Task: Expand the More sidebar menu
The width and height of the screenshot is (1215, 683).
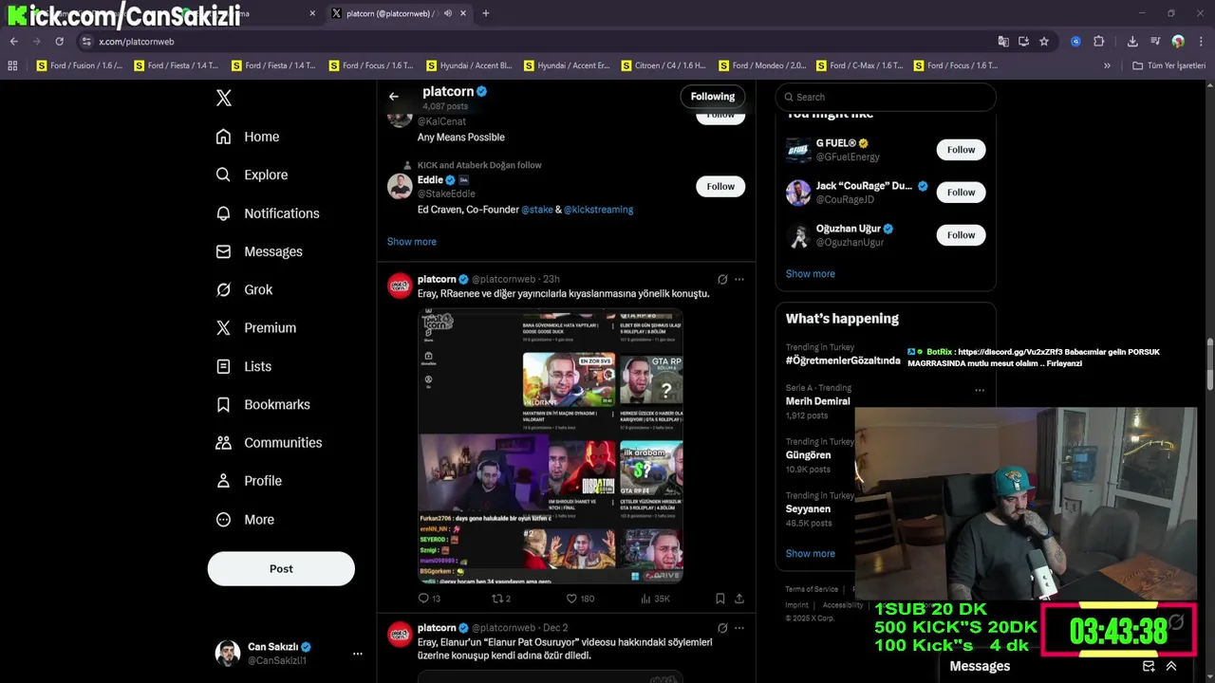Action: click(x=245, y=520)
